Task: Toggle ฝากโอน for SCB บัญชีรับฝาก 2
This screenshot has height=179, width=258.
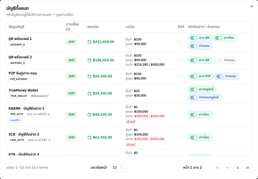Action: [x=193, y=138]
